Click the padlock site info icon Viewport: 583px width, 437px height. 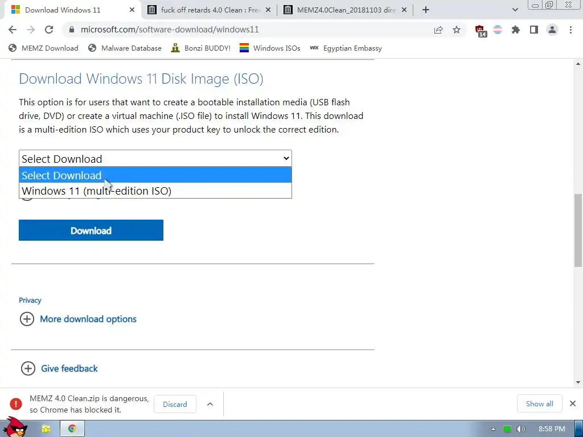tap(72, 30)
